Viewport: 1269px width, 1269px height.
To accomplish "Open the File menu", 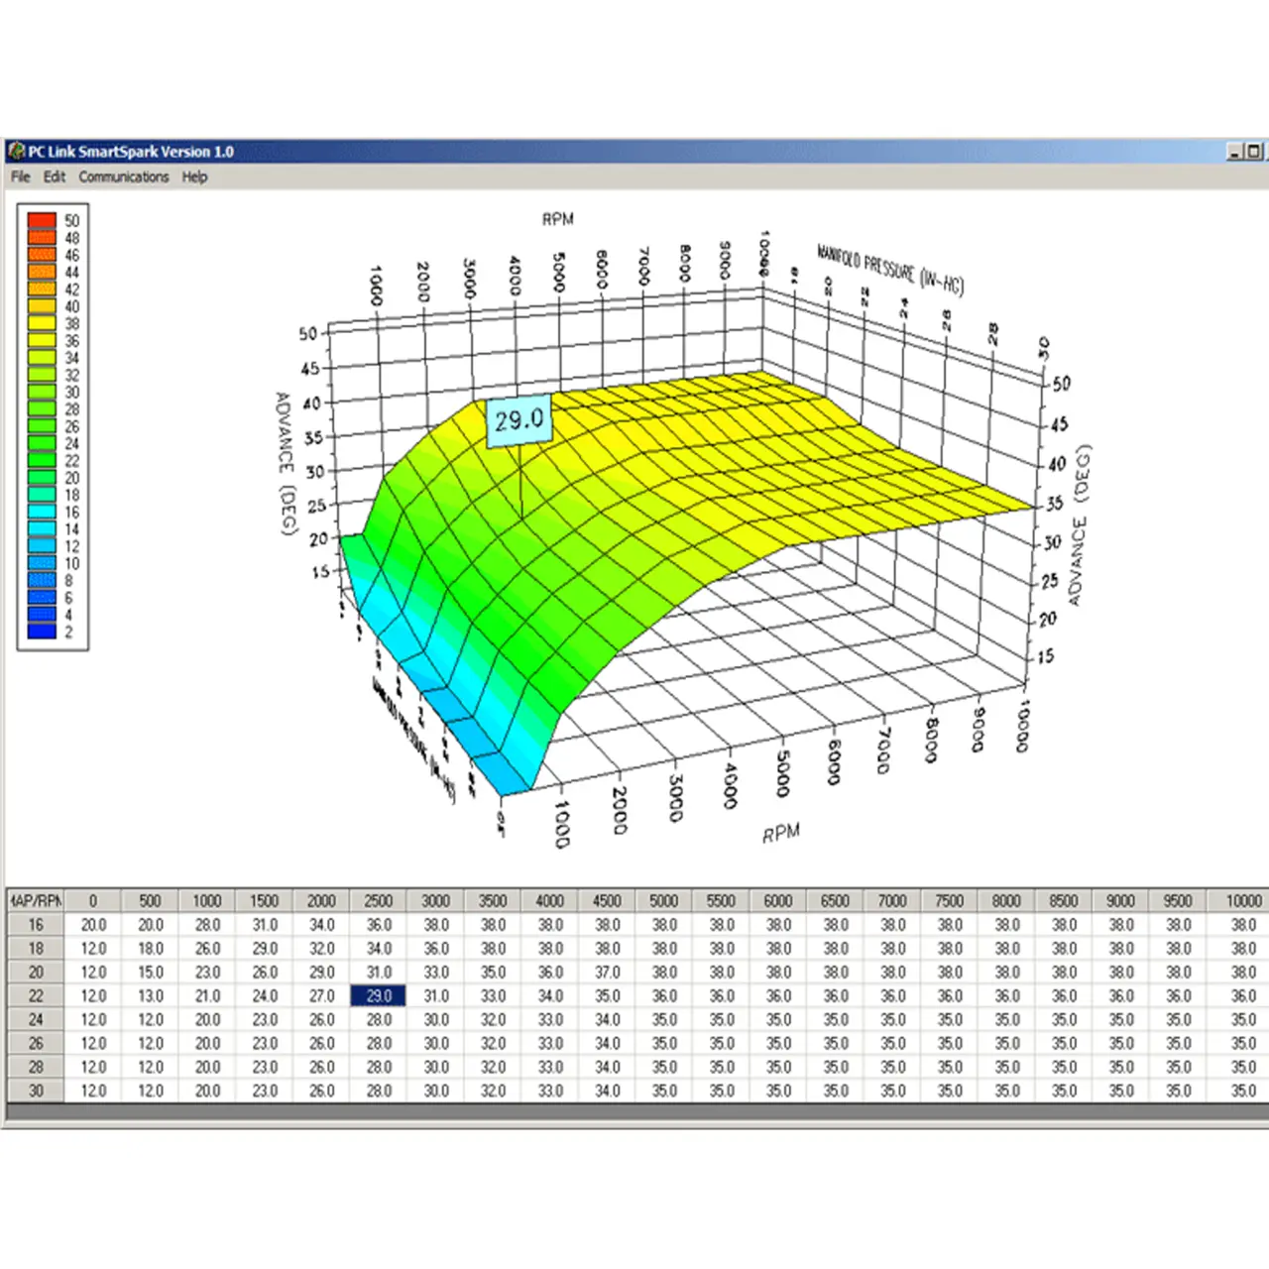I will tap(20, 177).
